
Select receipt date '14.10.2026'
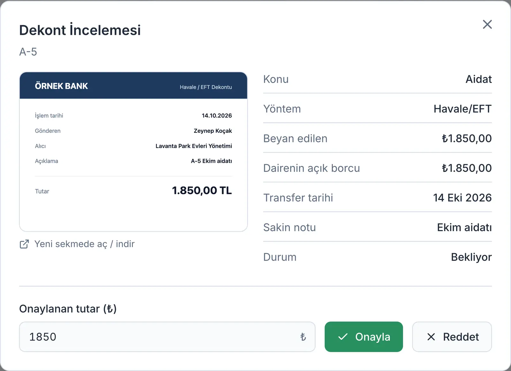[x=217, y=116]
